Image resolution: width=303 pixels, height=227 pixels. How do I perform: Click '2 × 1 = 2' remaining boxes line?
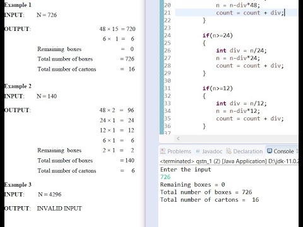pos(118,151)
